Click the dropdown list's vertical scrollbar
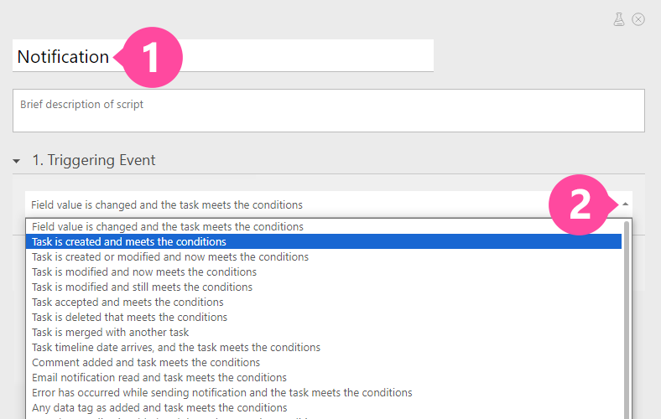 [x=627, y=318]
